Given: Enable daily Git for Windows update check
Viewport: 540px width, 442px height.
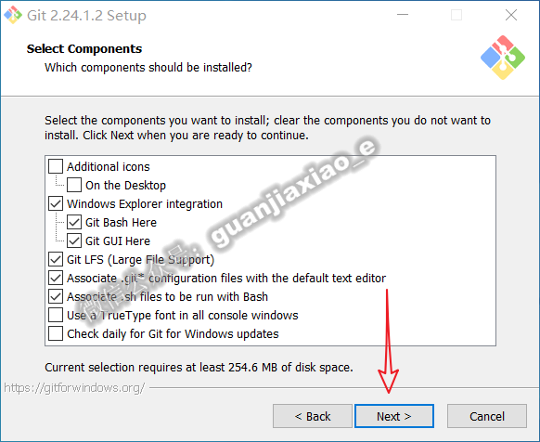Looking at the screenshot, I should click(56, 333).
